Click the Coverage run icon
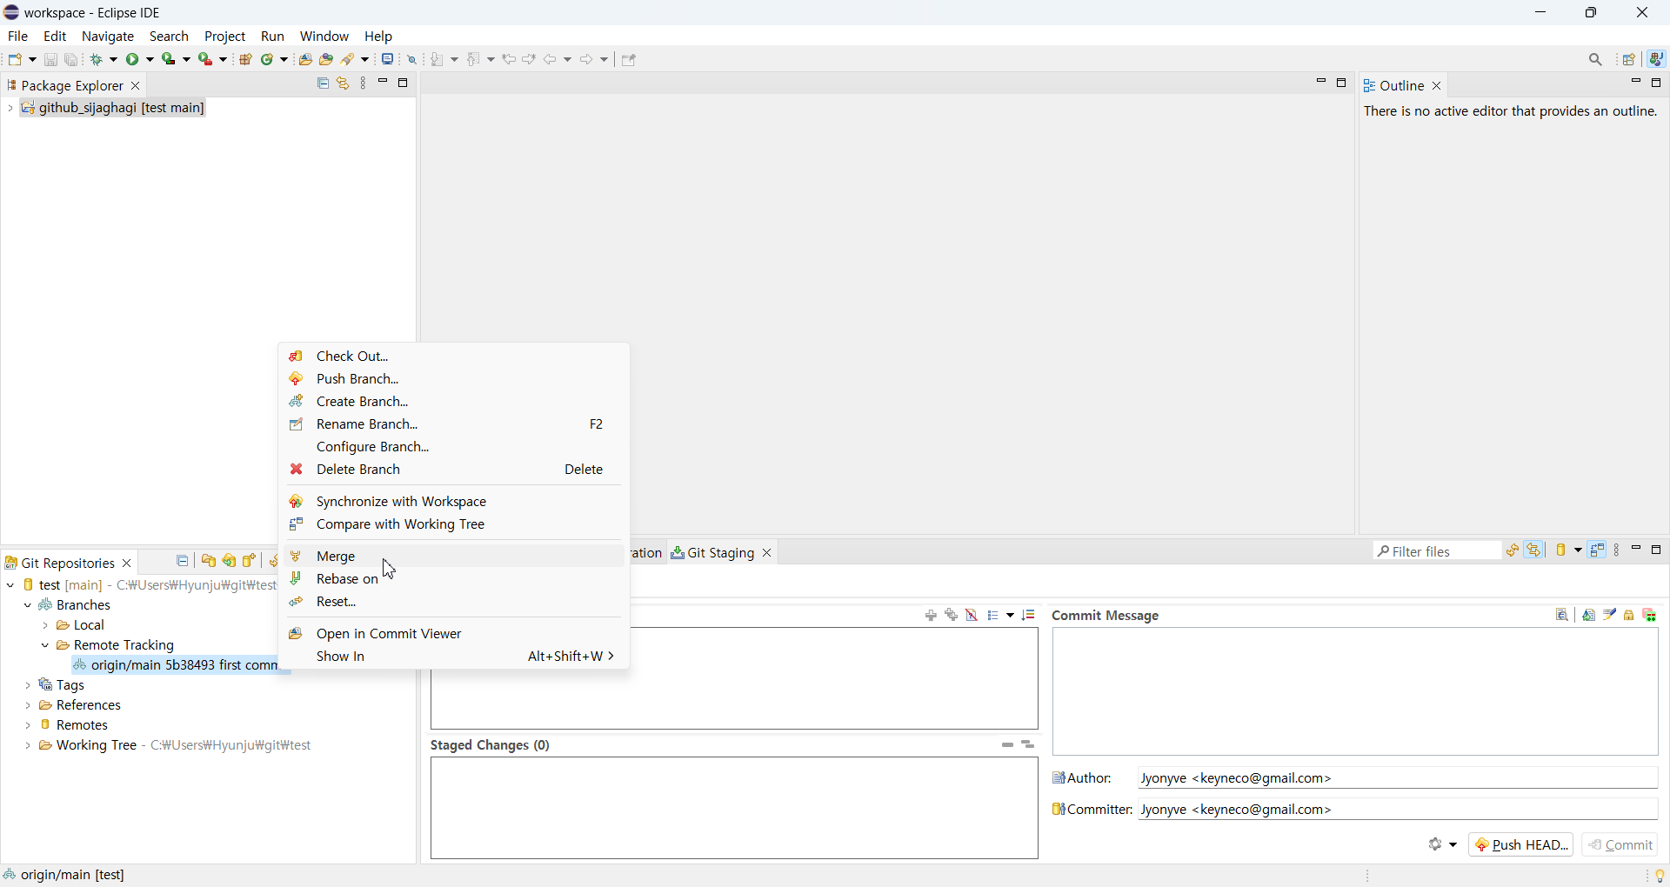 pyautogui.click(x=170, y=60)
